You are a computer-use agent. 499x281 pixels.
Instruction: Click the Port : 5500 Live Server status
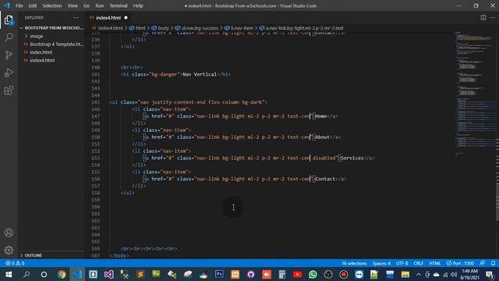pos(460,263)
